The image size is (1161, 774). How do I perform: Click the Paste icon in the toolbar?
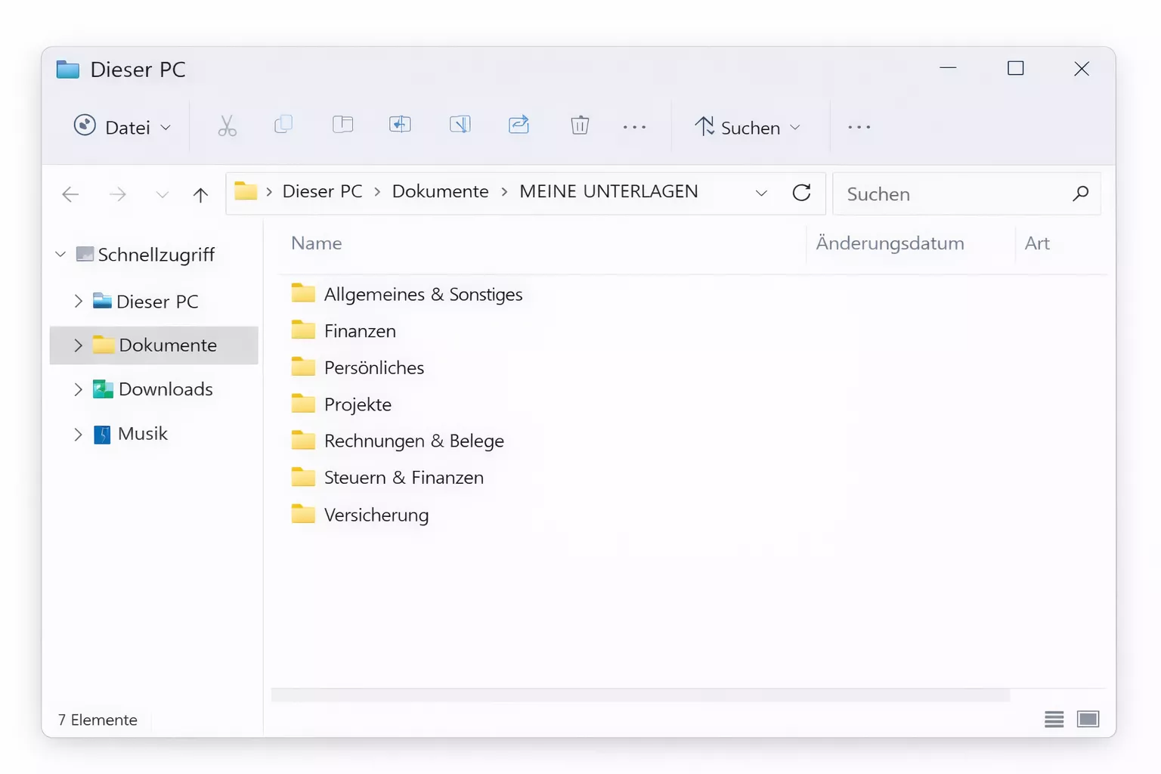tap(342, 125)
